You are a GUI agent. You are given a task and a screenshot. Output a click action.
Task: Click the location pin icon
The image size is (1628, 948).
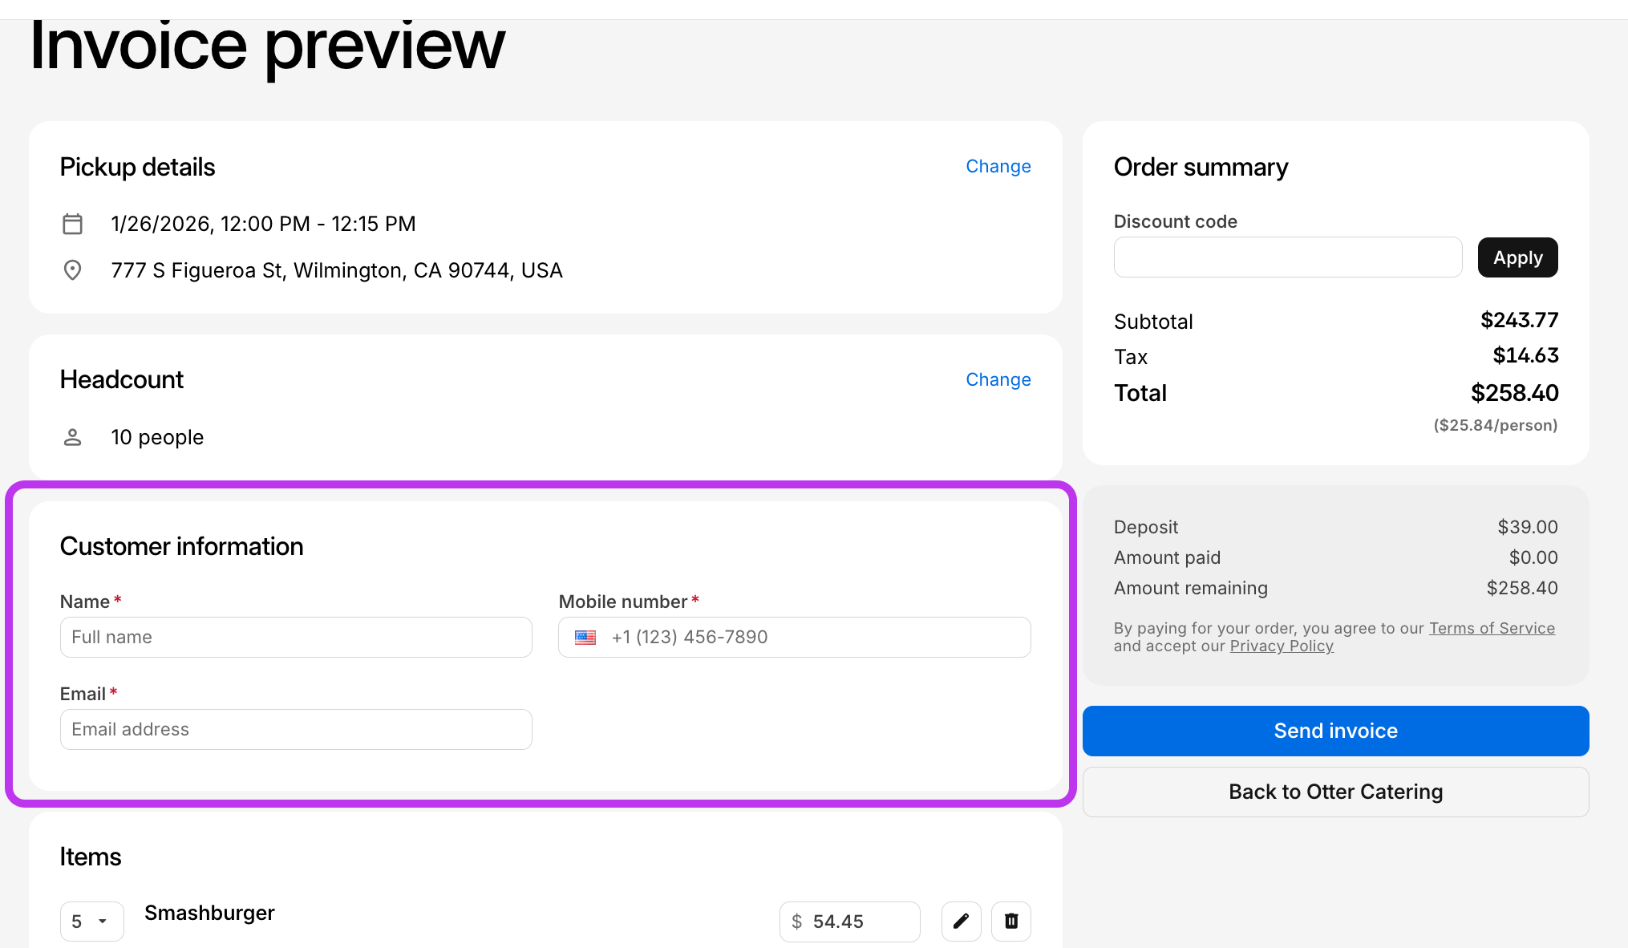pos(72,270)
